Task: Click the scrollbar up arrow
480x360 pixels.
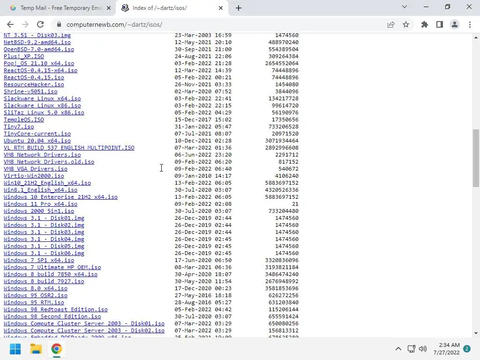Action: tap(476, 37)
